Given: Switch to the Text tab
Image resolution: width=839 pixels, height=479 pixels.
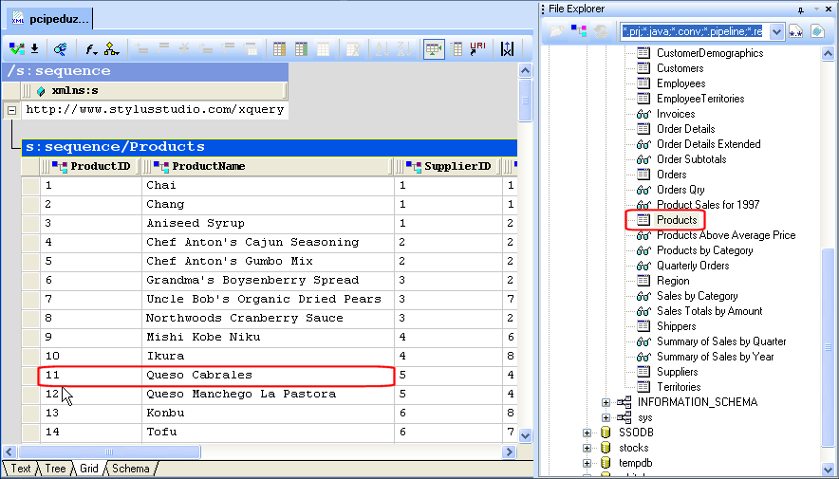Looking at the screenshot, I should point(20,469).
